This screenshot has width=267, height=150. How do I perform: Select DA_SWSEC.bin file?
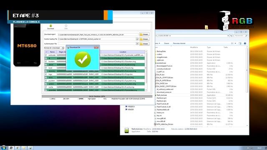point(162,83)
